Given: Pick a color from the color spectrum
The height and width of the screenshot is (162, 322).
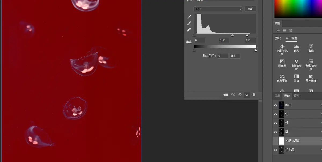Looking at the screenshot, I should [298, 9].
